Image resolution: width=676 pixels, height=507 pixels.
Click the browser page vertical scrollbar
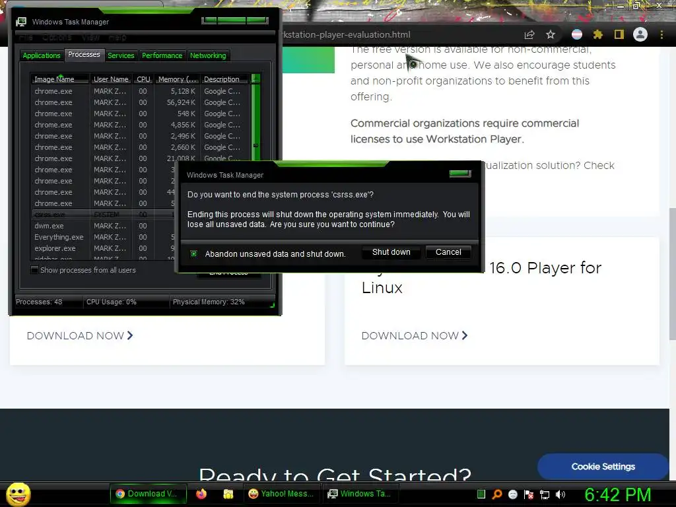click(672, 274)
